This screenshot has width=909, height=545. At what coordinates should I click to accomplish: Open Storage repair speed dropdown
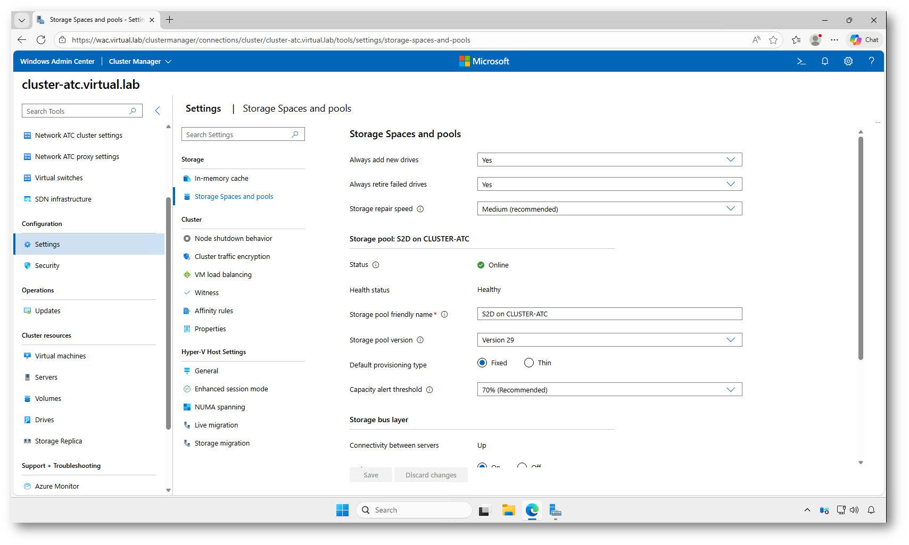coord(609,209)
